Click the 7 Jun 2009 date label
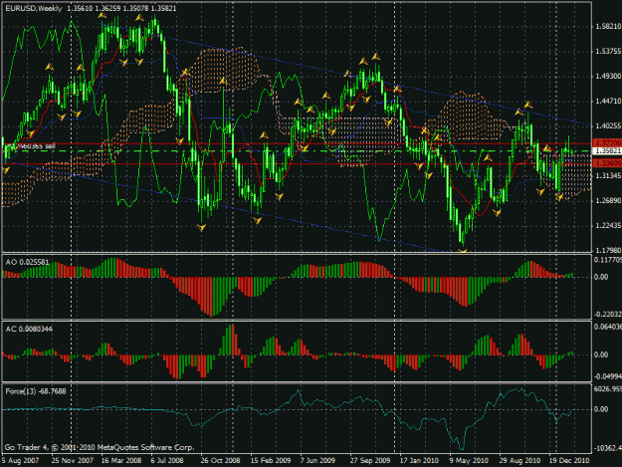Screen dimensions: 622x467 (317, 461)
